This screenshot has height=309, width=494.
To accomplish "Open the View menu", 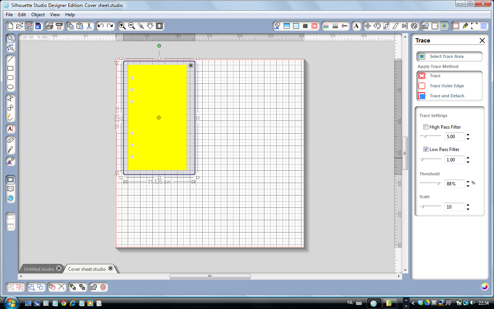I will pyautogui.click(x=55, y=14).
